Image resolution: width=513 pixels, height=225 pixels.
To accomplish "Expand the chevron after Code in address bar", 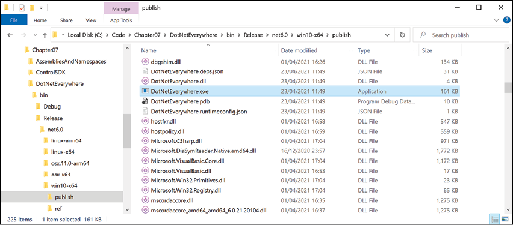I will (x=129, y=35).
